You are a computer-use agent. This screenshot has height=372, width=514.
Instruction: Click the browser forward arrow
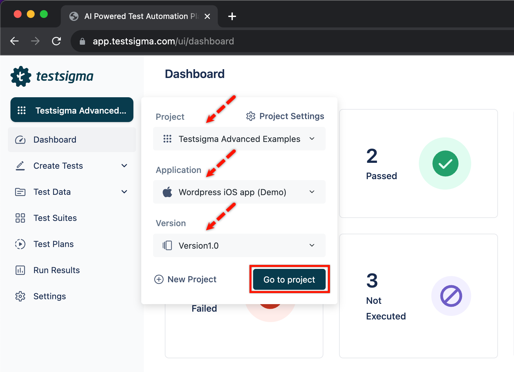(35, 41)
